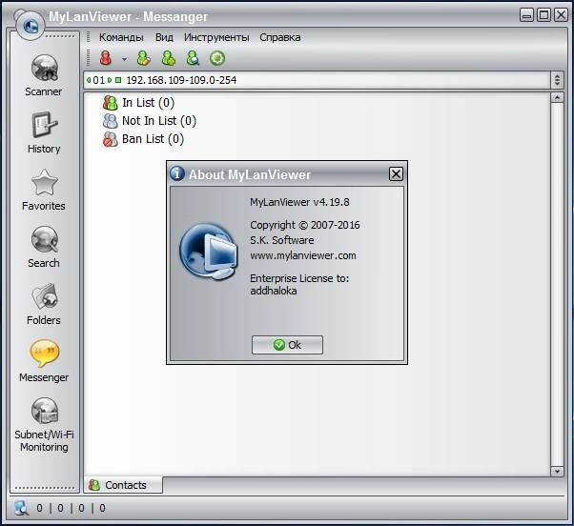Click the contact list scroll down arrow
Viewport: 574px width, 526px height.
(x=557, y=471)
